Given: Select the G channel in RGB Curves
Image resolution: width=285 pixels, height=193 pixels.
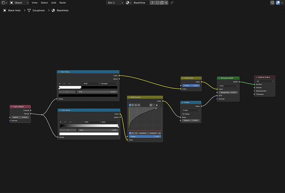Looking at the screenshot, I should 136,105.
